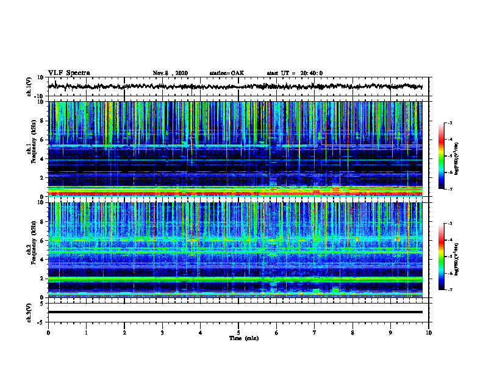Image resolution: width=483 pixels, height=373 pixels.
Task: Click the ch.1 spectrogram color bar
Action: (x=441, y=156)
